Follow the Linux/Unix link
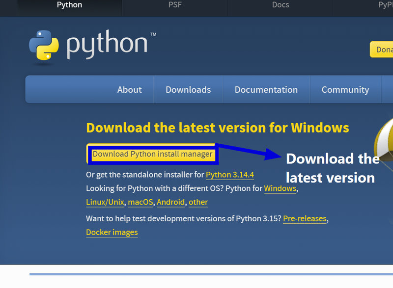This screenshot has width=393, height=288. click(105, 202)
